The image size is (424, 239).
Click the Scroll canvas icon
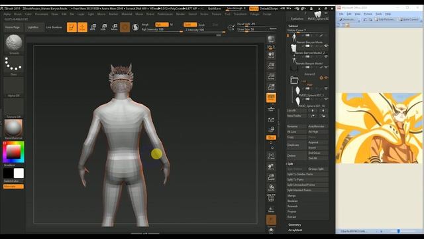click(271, 55)
